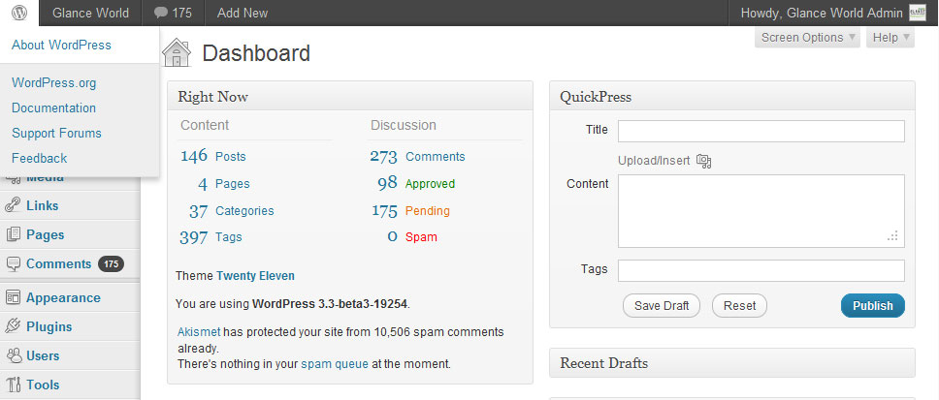The height and width of the screenshot is (400, 939).
Task: Click the Save Draft button
Action: [662, 305]
